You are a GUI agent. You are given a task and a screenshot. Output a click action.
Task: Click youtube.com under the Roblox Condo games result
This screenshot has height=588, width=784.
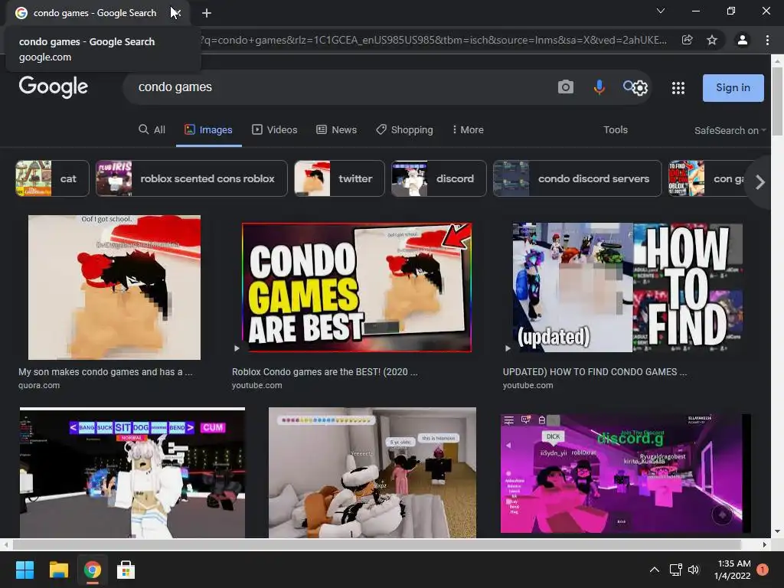point(257,386)
